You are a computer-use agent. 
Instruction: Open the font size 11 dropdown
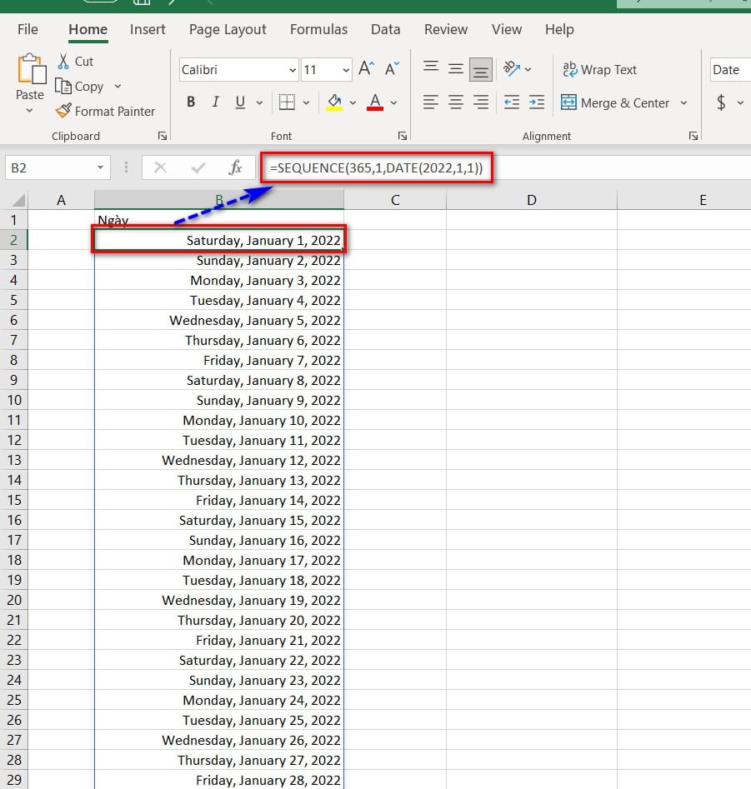346,70
